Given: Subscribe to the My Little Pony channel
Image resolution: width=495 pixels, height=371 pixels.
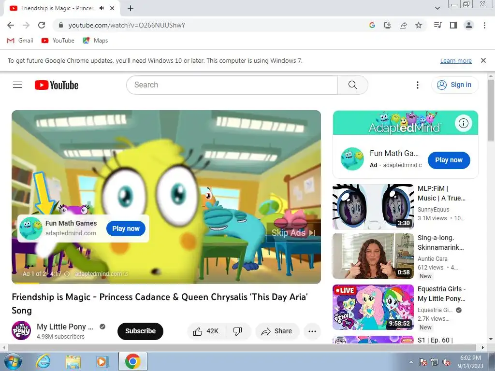Looking at the screenshot, I should click(x=140, y=331).
